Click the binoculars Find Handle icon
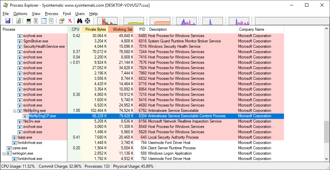Image resolution: width=330 pixels, height=170 pixels. (x=79, y=21)
